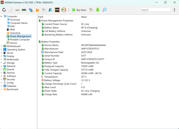Click the green download update arrow
This screenshot has height=129, width=179.
[98, 10]
